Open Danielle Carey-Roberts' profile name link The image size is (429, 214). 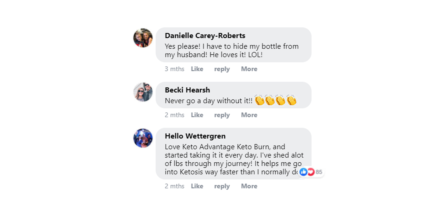(x=205, y=36)
